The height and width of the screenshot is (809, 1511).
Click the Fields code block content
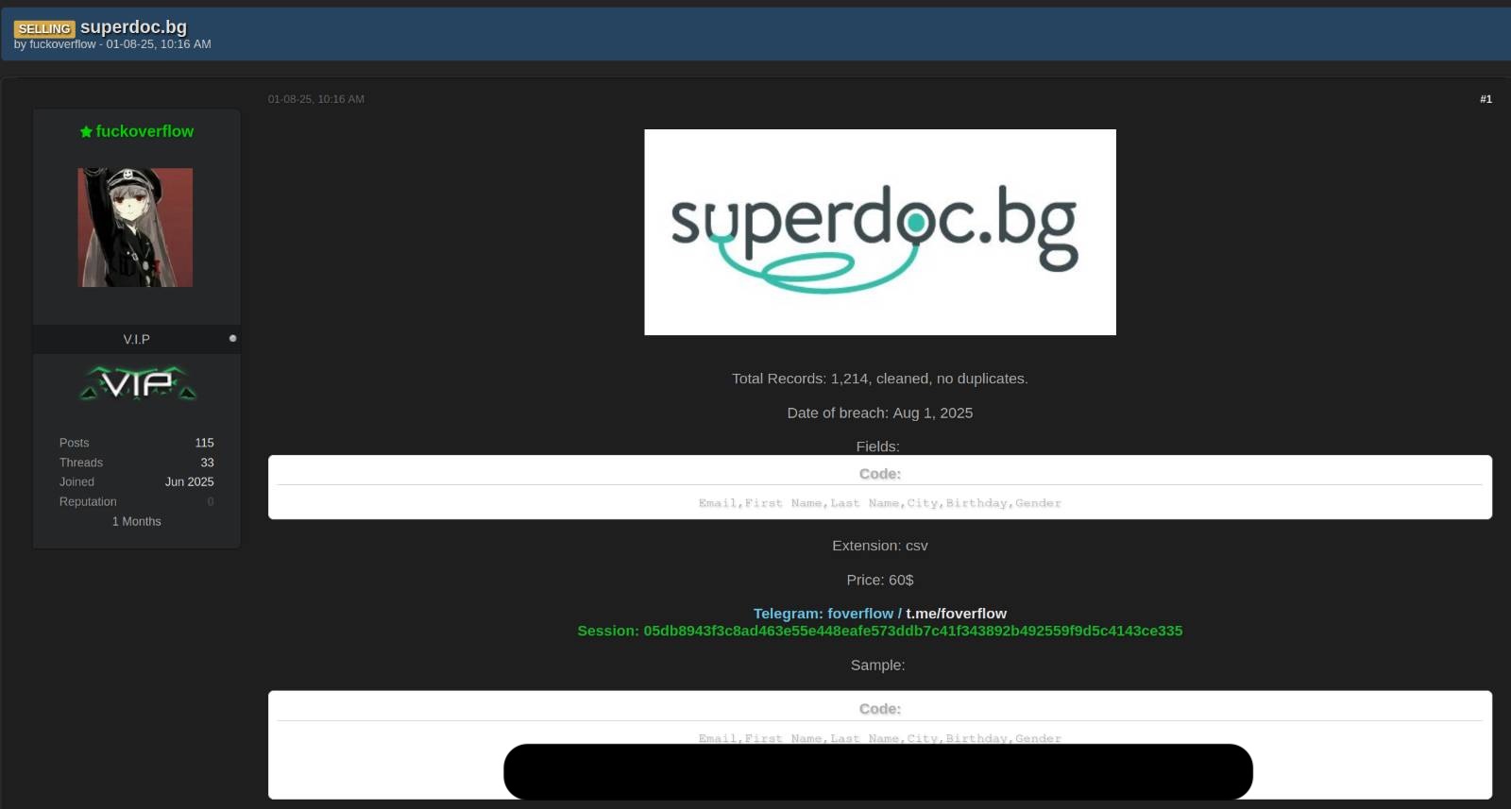point(880,503)
